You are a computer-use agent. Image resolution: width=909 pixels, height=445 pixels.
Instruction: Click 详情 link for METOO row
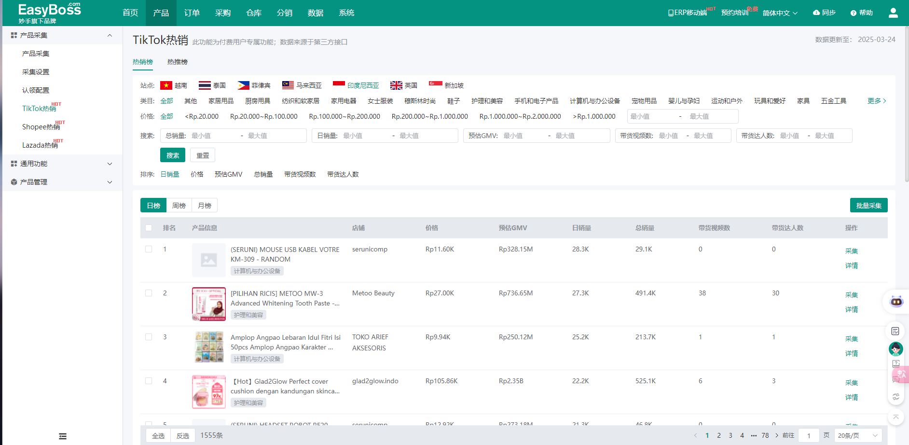tap(852, 309)
